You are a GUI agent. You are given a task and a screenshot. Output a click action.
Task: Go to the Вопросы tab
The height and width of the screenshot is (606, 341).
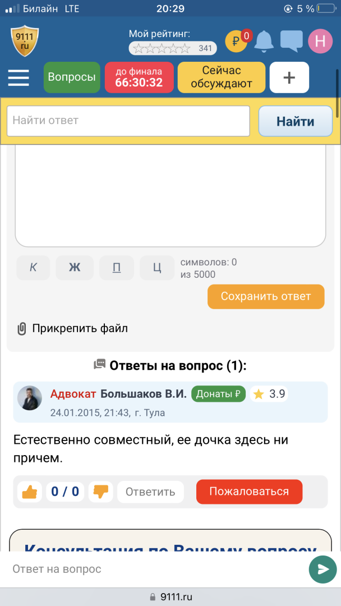pyautogui.click(x=72, y=77)
